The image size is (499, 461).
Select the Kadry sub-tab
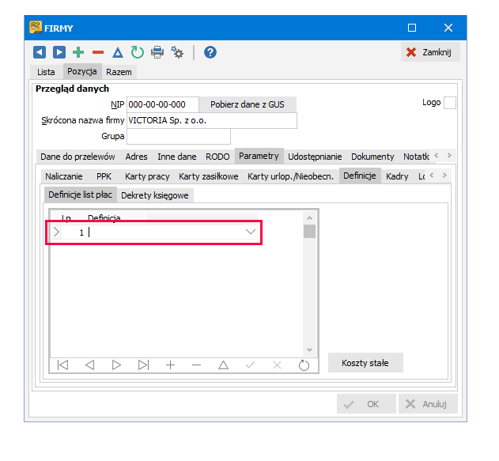pos(397,176)
